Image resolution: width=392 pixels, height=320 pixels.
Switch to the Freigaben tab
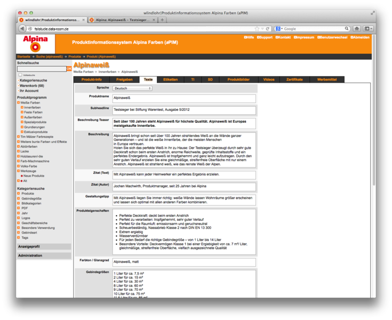[x=124, y=79]
